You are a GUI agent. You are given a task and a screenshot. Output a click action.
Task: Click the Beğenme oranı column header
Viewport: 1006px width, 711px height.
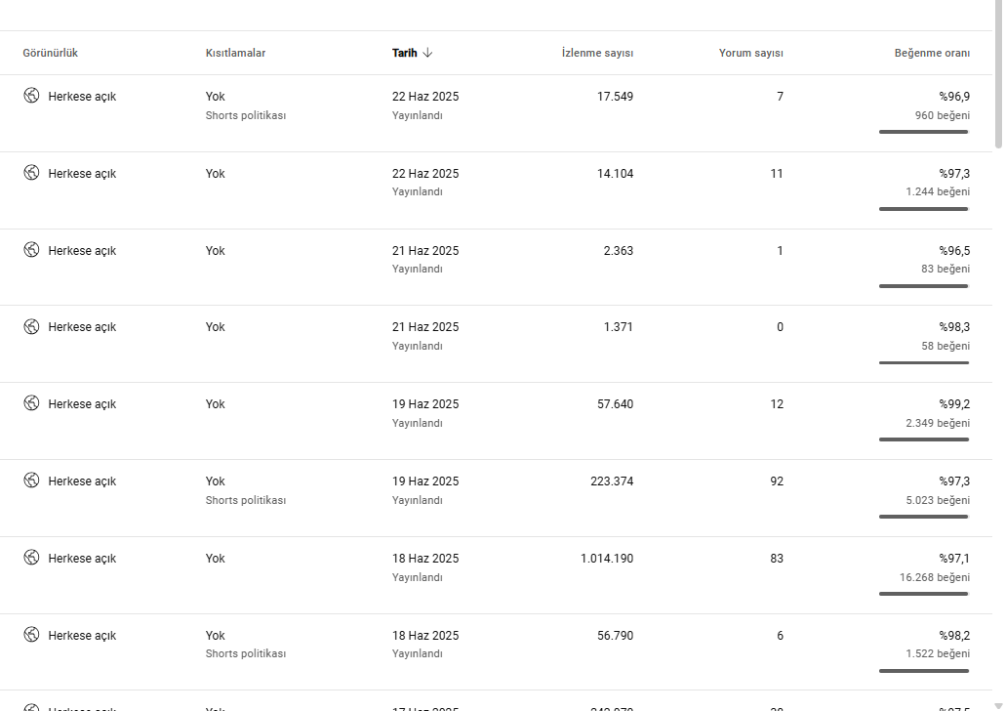point(932,53)
